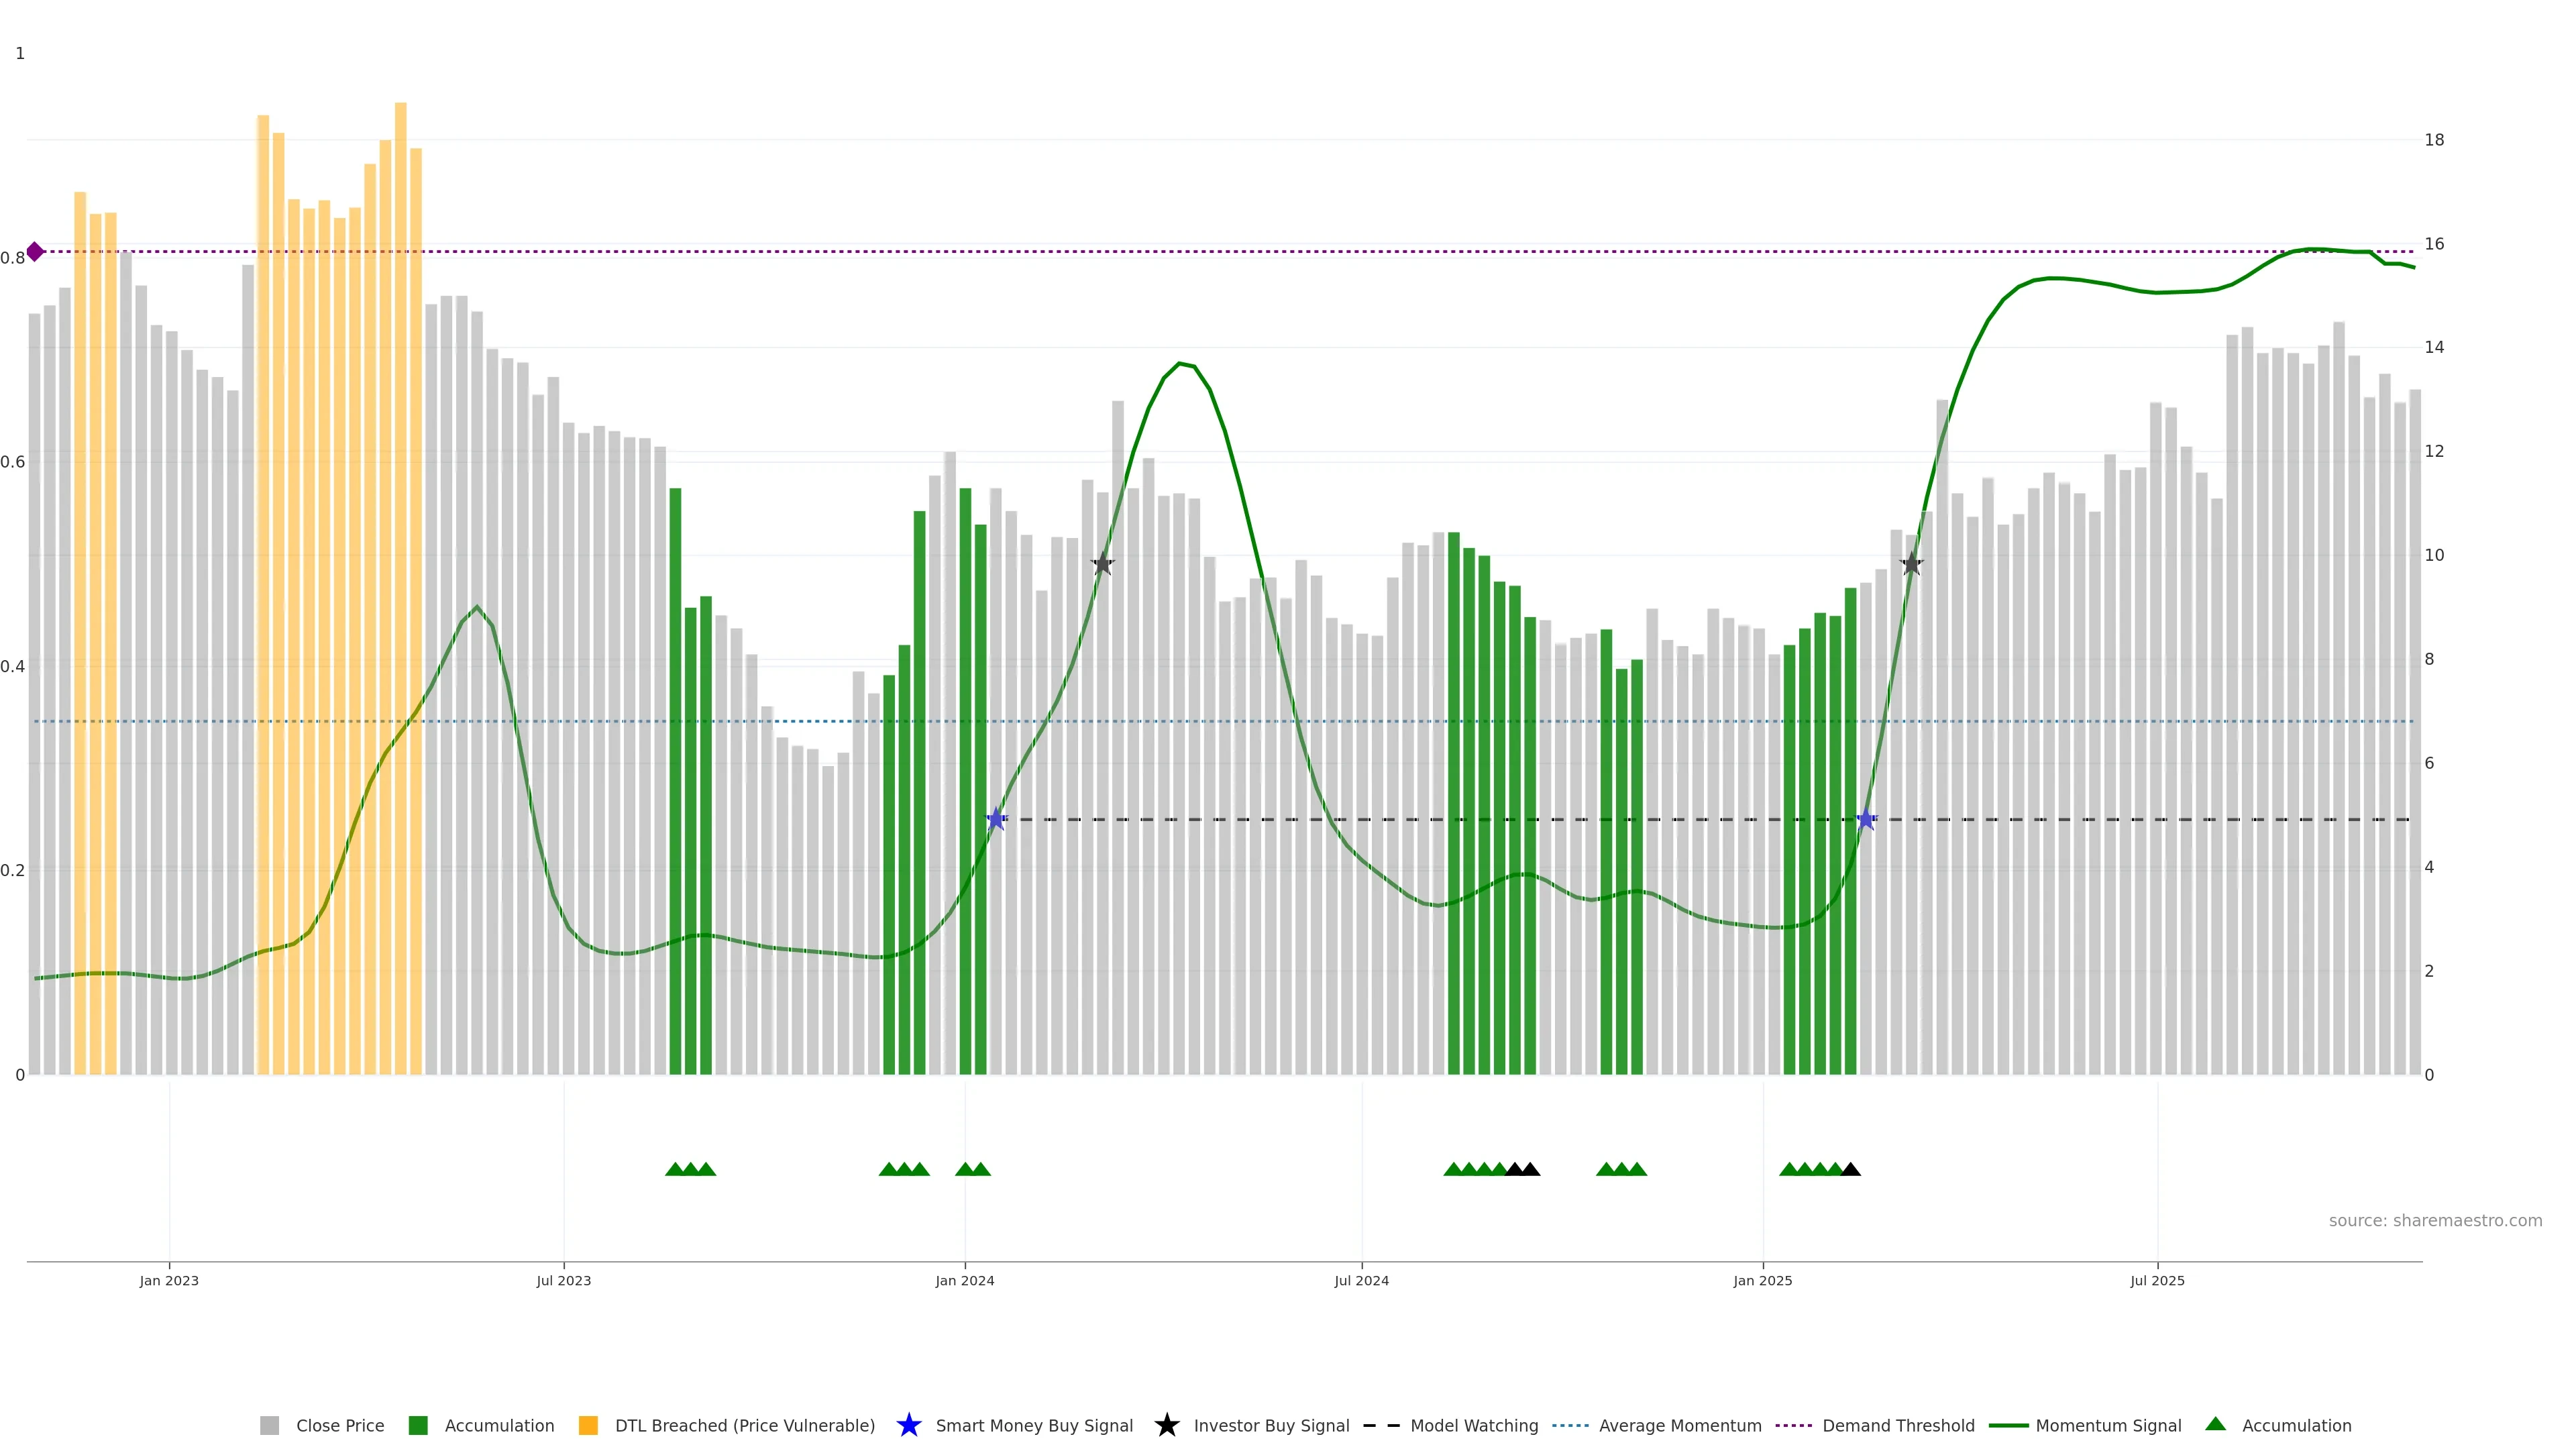Click the orange DTL Breached legend swatch

[588, 1426]
